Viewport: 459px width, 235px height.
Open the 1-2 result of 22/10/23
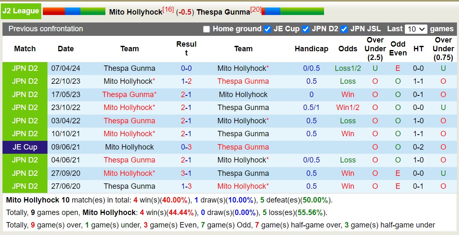[186, 82]
